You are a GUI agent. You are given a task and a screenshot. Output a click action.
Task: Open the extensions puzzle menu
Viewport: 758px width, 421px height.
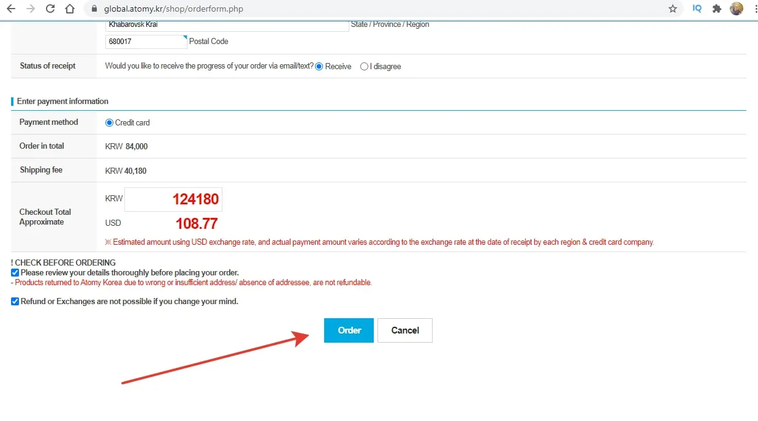point(716,9)
